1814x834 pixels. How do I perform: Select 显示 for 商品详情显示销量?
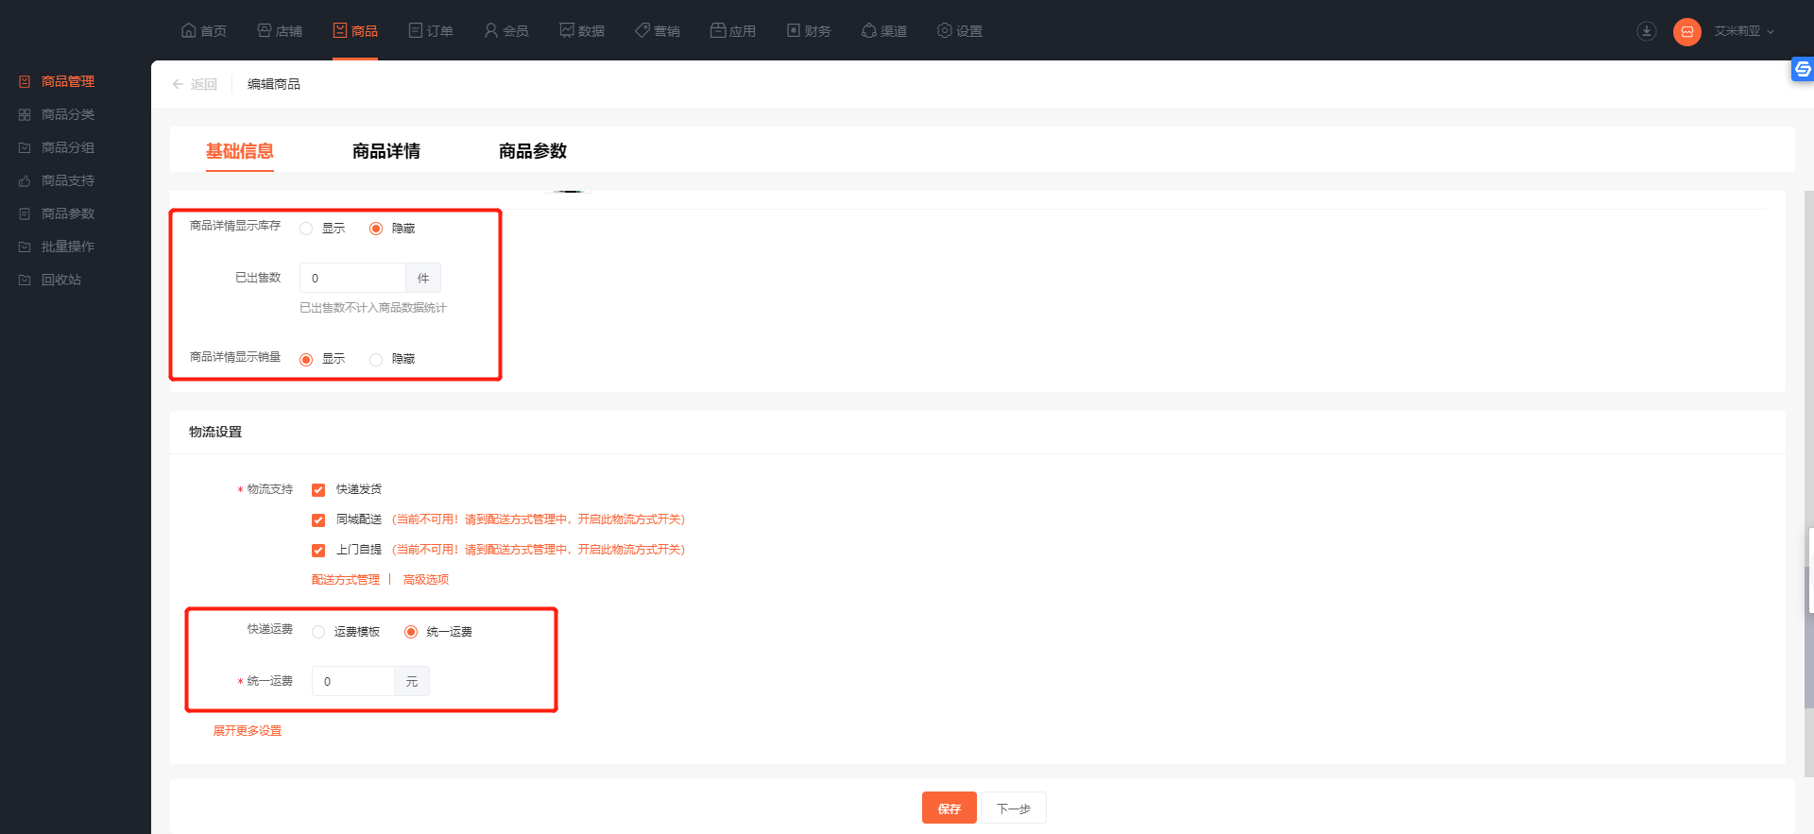pos(306,360)
